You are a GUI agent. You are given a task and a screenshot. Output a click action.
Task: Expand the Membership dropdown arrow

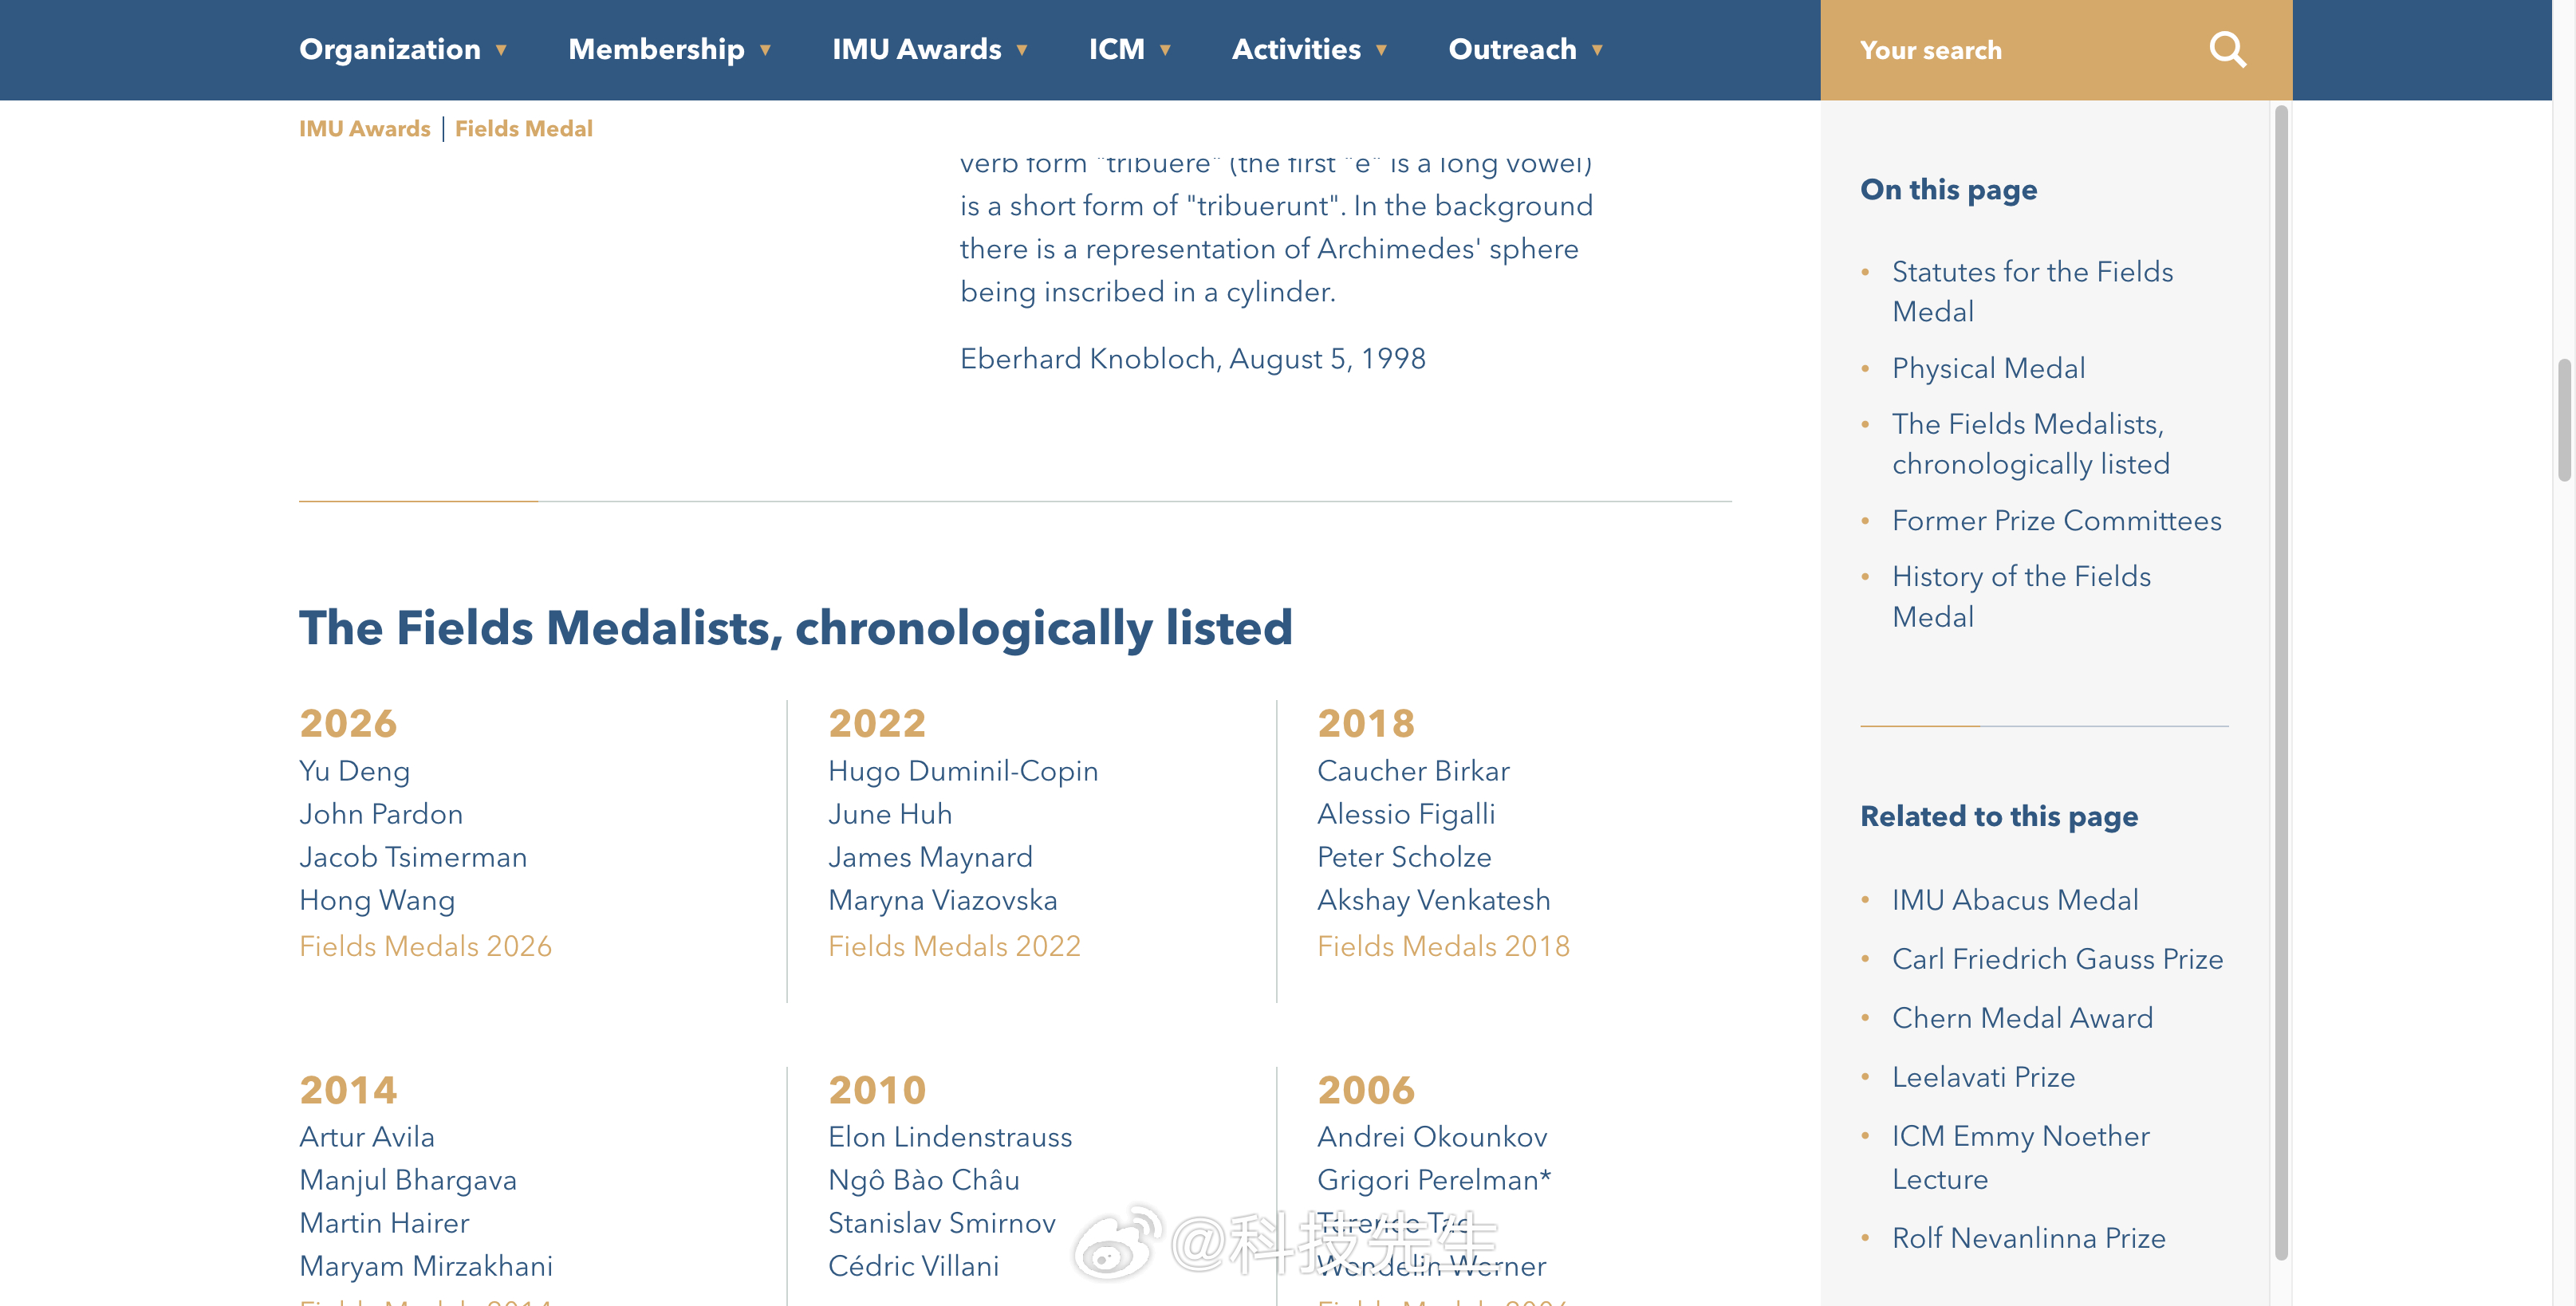(x=765, y=50)
